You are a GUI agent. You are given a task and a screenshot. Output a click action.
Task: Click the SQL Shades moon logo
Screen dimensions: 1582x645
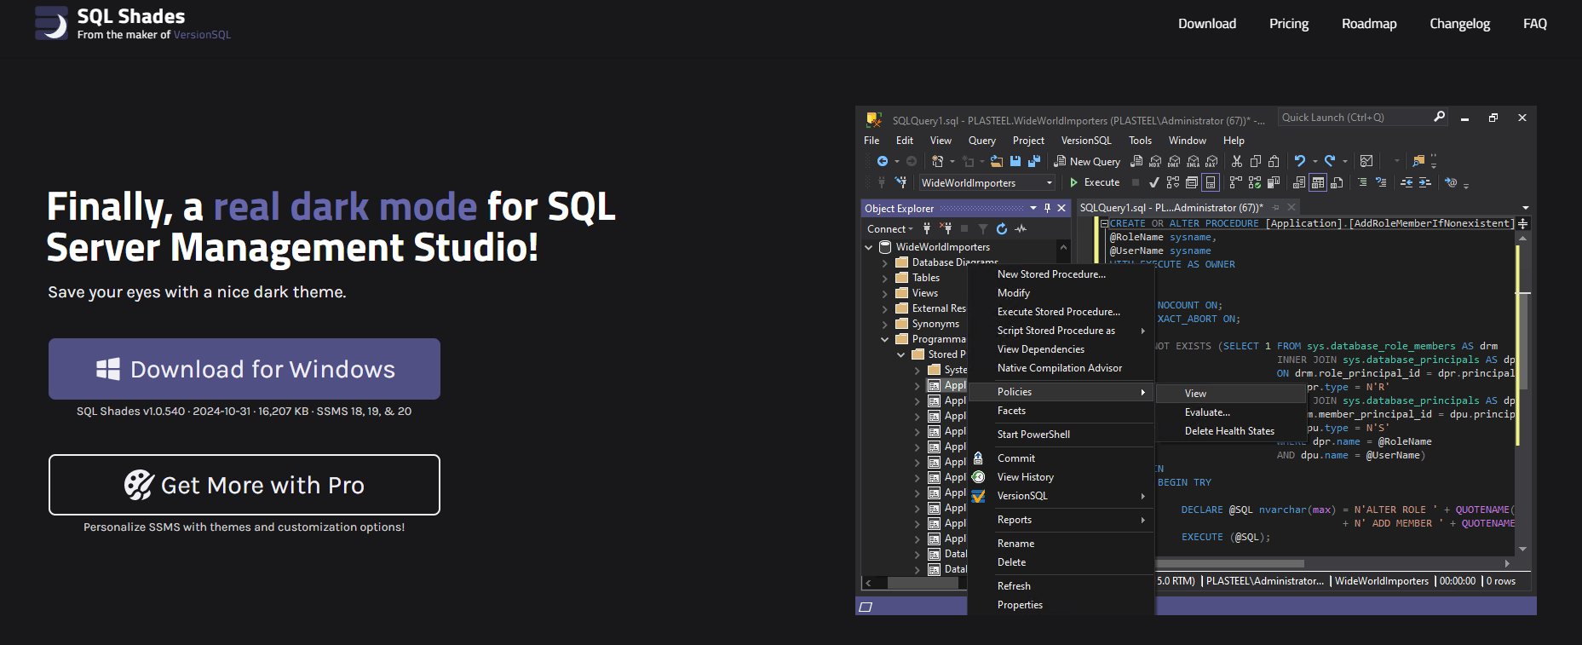pos(51,23)
